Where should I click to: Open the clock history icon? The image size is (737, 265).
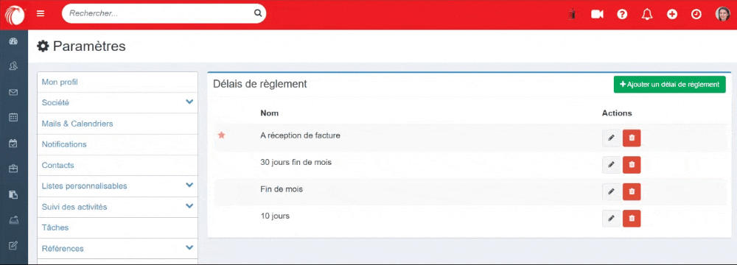coord(696,14)
